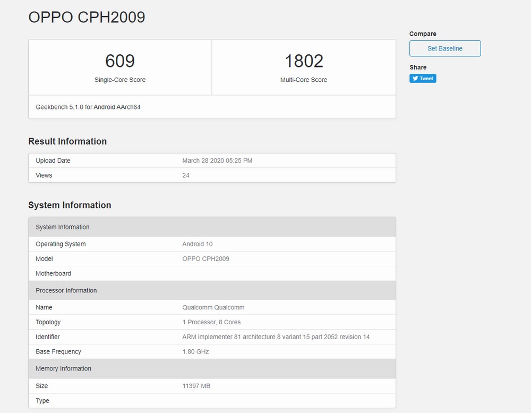Click the Memory Information table header
Screen dimensions: 531x413
tap(212, 368)
